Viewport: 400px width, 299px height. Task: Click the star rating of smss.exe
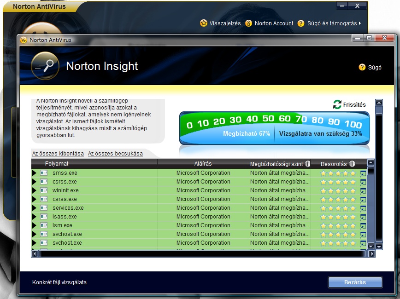click(338, 173)
